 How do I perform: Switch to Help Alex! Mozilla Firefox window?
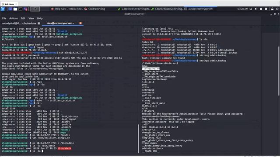(x=67, y=9)
